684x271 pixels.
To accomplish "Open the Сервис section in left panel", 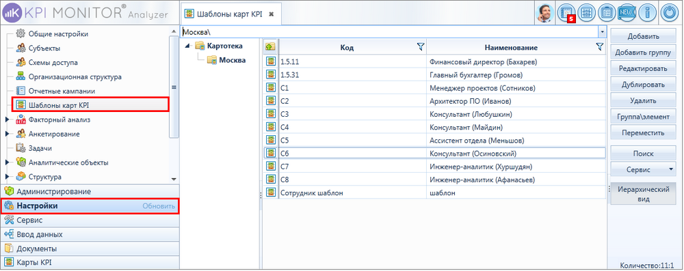I will point(90,220).
